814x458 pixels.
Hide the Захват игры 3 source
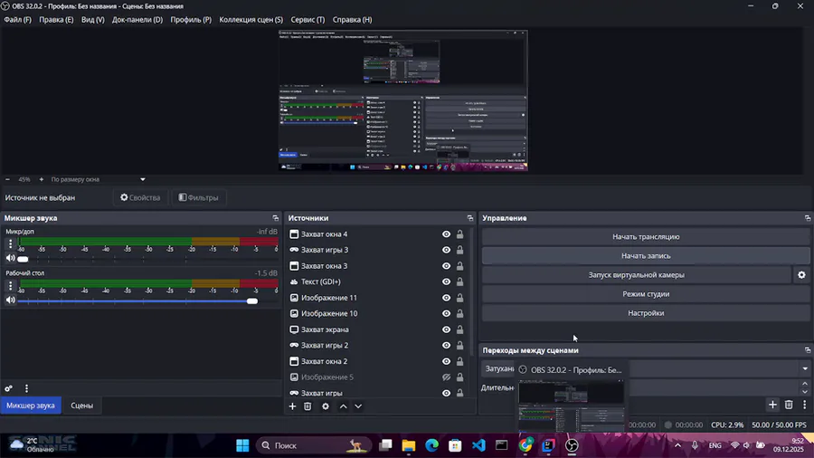446,250
